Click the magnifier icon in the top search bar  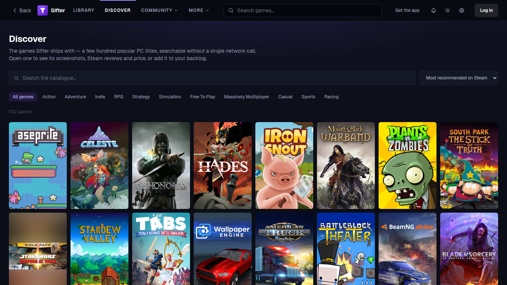[231, 10]
